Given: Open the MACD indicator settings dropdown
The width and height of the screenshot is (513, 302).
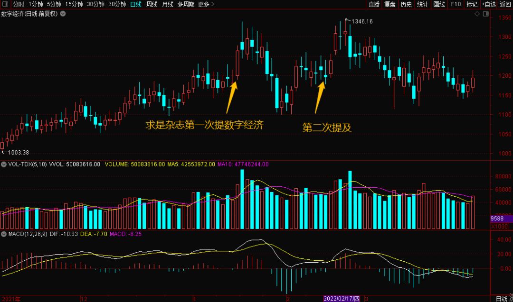Looking at the screenshot, I should pyautogui.click(x=4, y=234).
